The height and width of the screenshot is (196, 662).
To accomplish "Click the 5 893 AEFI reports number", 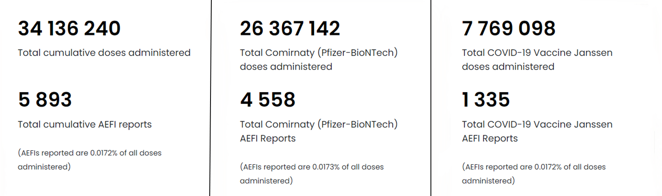I will (x=45, y=100).
